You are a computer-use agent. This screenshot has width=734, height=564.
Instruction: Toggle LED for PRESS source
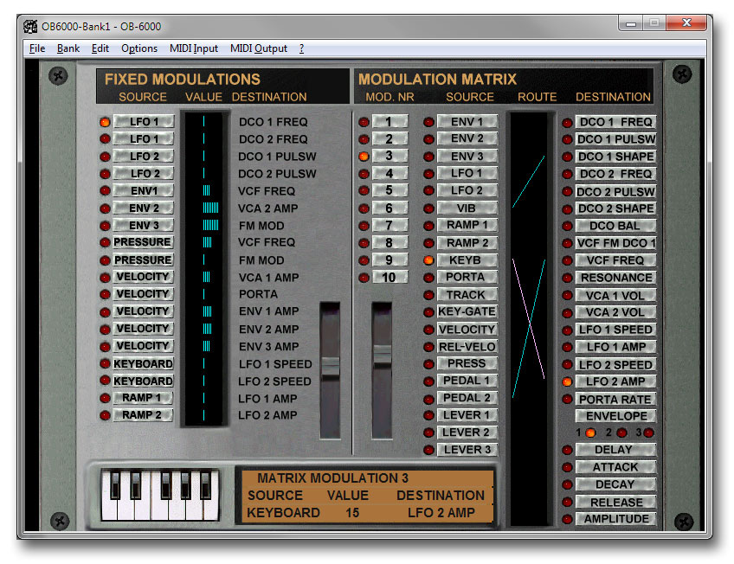click(x=428, y=364)
